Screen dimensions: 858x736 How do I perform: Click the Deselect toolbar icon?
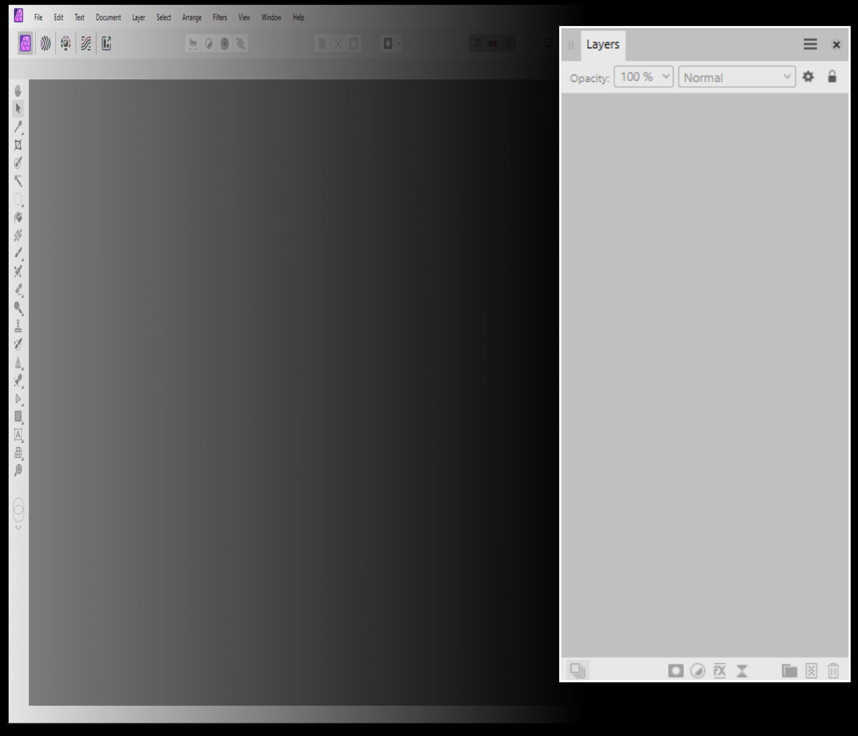338,44
